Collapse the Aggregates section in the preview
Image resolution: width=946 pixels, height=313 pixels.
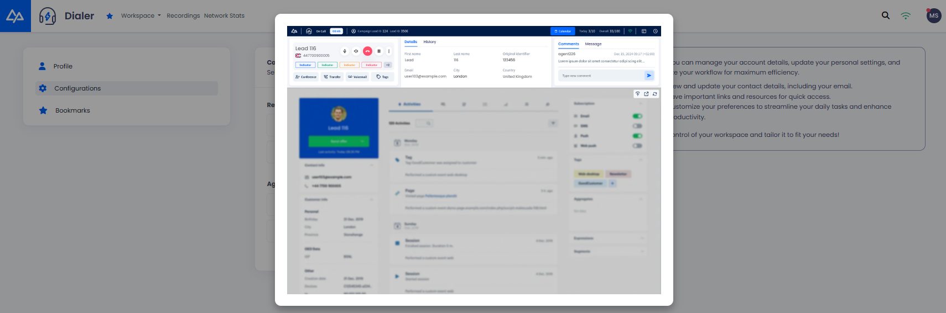point(641,199)
